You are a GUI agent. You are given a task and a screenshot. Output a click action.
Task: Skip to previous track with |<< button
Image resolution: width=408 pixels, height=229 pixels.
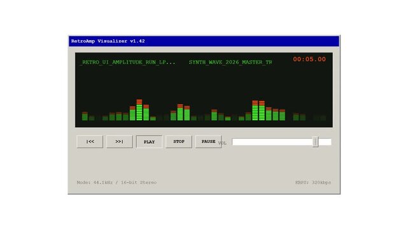[x=90, y=142]
